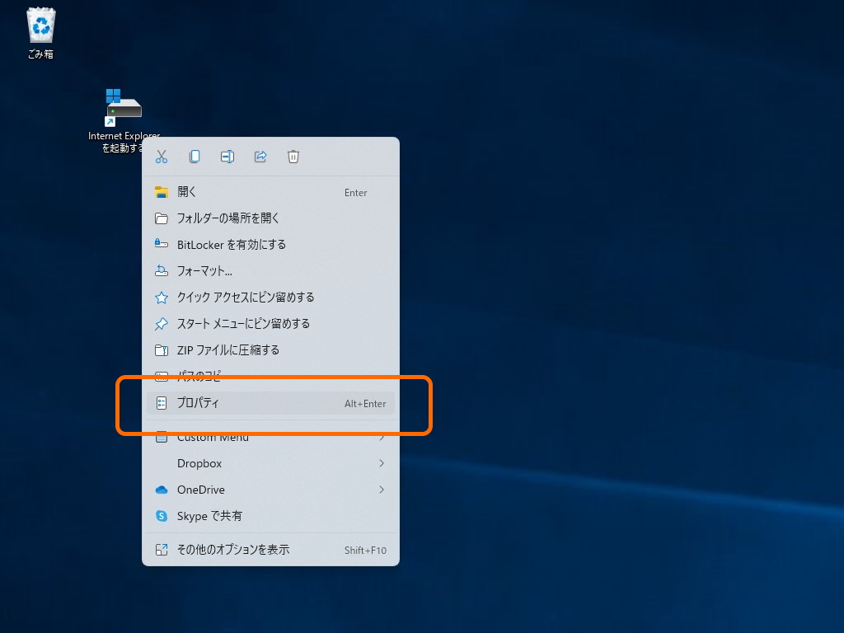Viewport: 844px width, 633px height.
Task: Click the Share icon
Action: pos(260,157)
